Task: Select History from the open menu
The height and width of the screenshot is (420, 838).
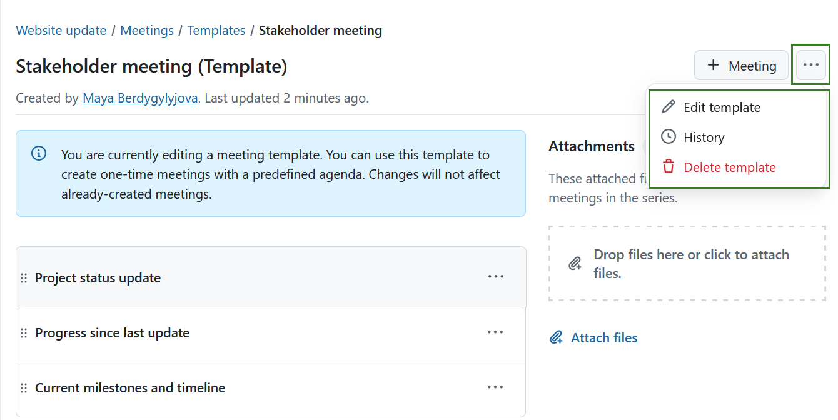Action: tap(704, 137)
